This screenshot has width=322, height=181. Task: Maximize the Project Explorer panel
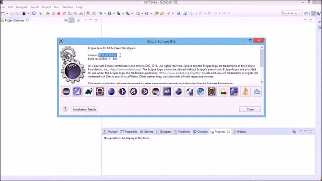pos(96,20)
